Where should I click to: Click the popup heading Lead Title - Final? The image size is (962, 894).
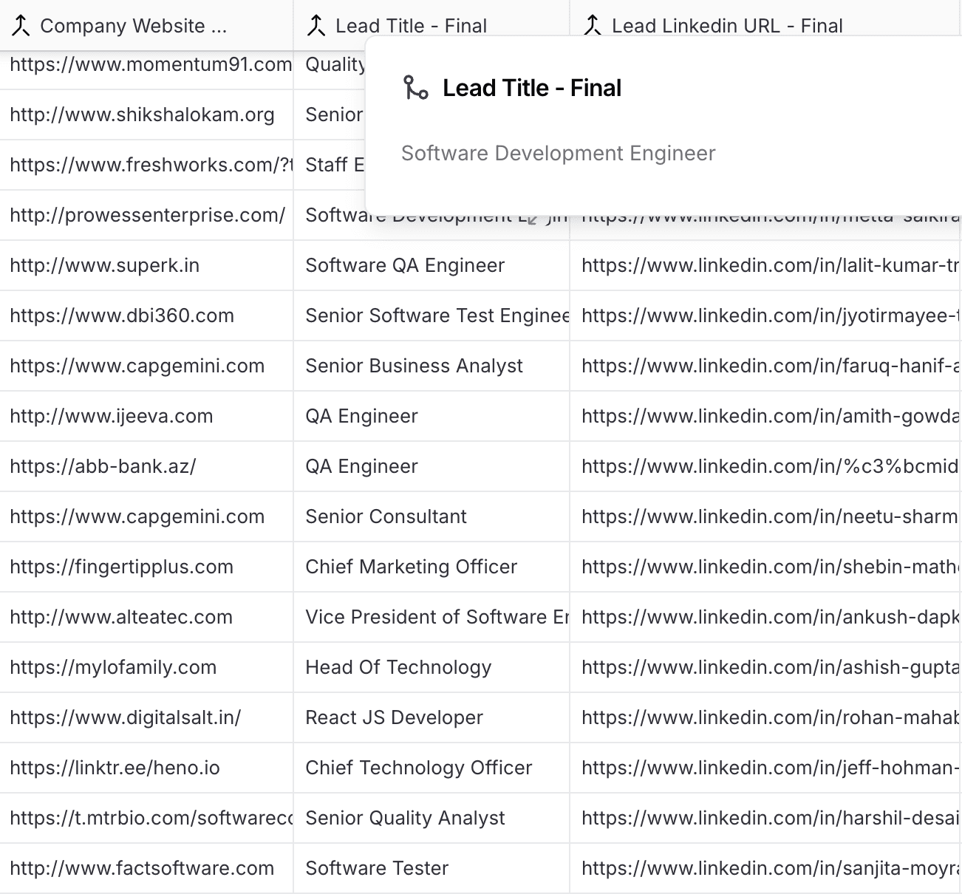(532, 88)
